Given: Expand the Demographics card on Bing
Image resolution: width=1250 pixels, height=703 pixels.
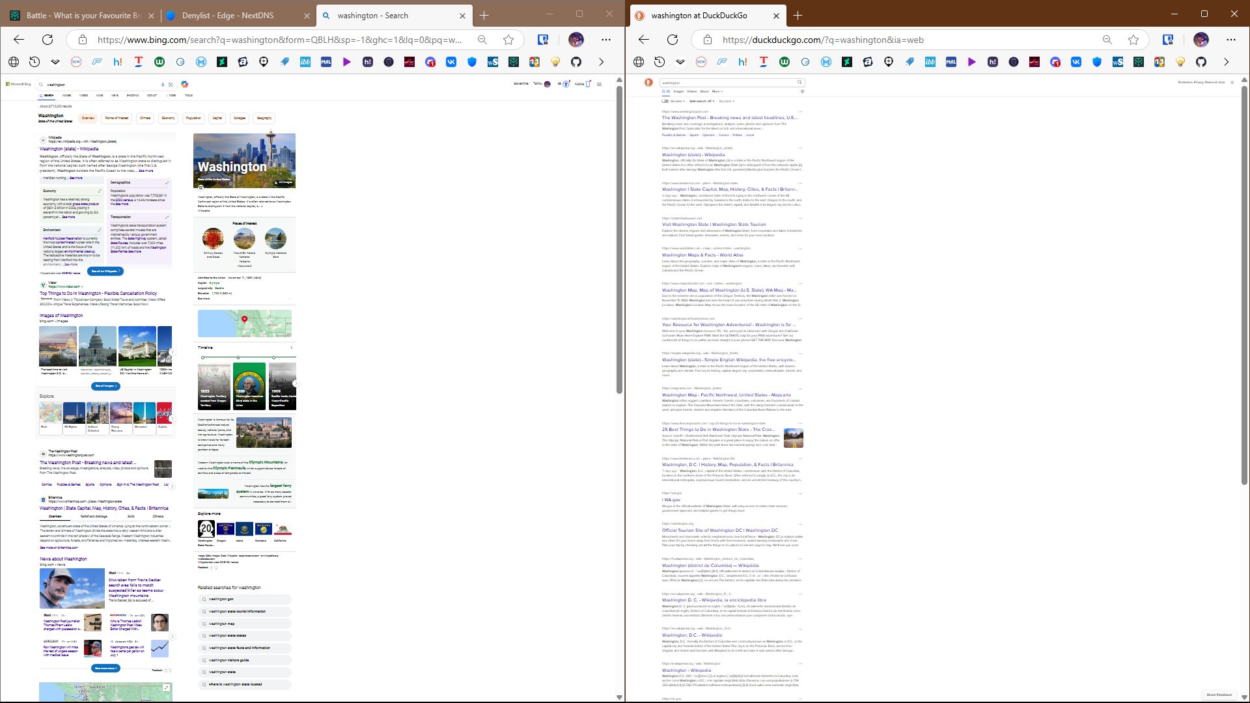Looking at the screenshot, I should (167, 183).
